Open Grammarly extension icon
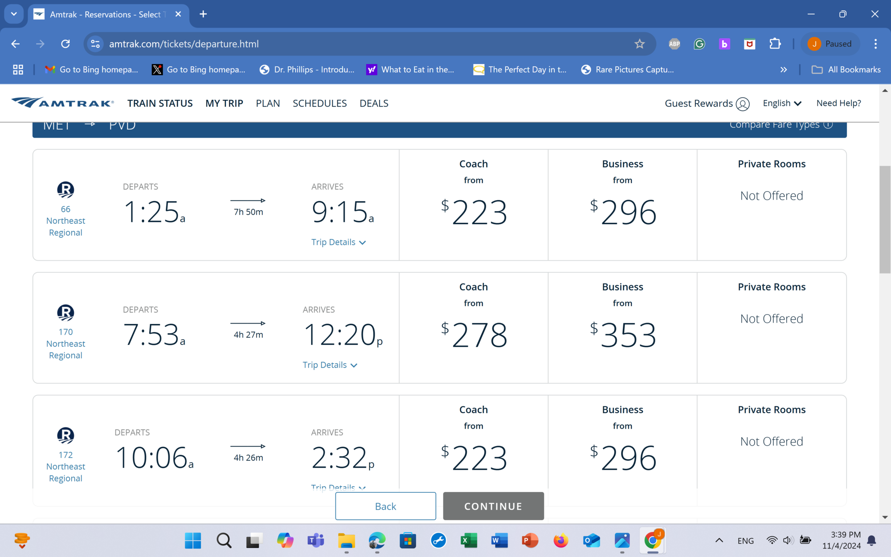Image resolution: width=891 pixels, height=557 pixels. 699,44
